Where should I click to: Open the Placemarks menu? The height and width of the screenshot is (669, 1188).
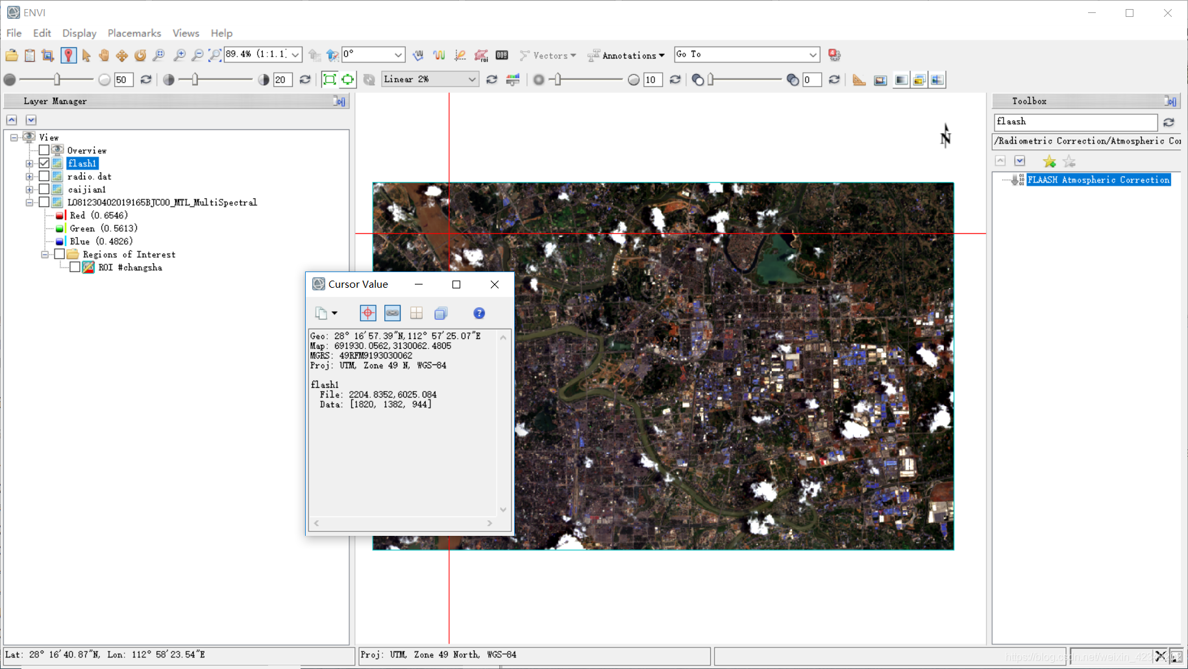coord(134,33)
